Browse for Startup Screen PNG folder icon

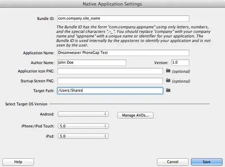pyautogui.click(x=168, y=80)
